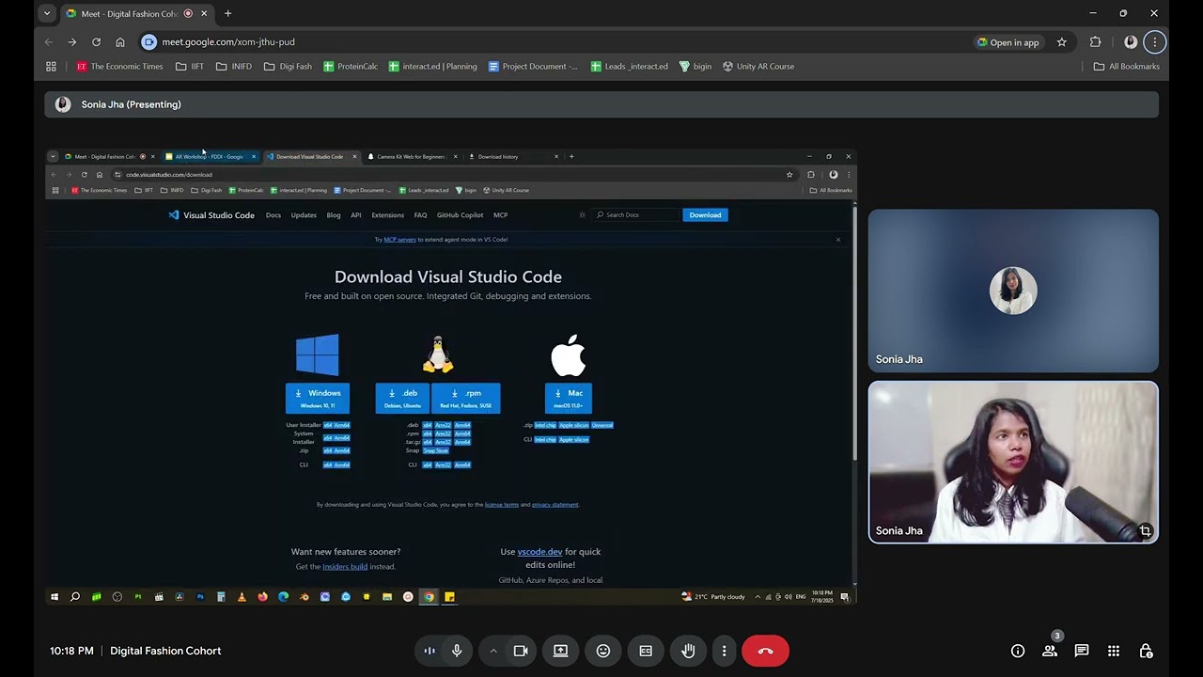Mute the microphone in Meet
Viewport: 1203px width, 677px height.
[x=457, y=651]
